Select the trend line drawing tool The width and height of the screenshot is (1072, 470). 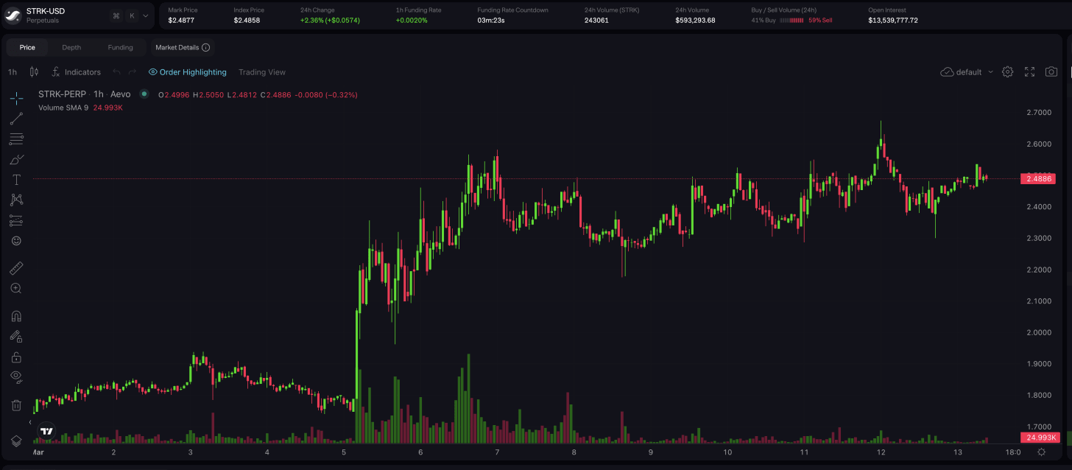coord(16,119)
